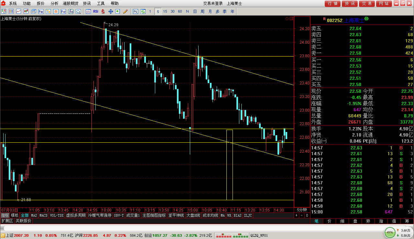This screenshot has width=414, height=239.
Task: Open the f(x) formula manager icon
Action: tap(71, 11)
